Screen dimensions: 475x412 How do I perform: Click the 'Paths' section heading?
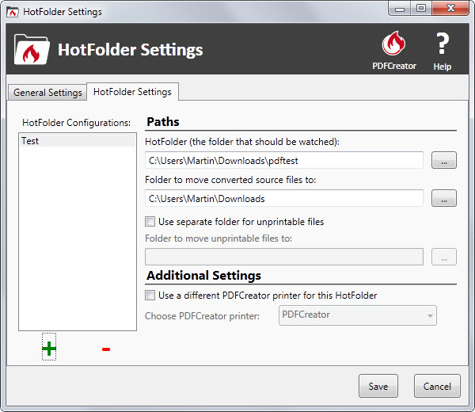click(x=163, y=122)
